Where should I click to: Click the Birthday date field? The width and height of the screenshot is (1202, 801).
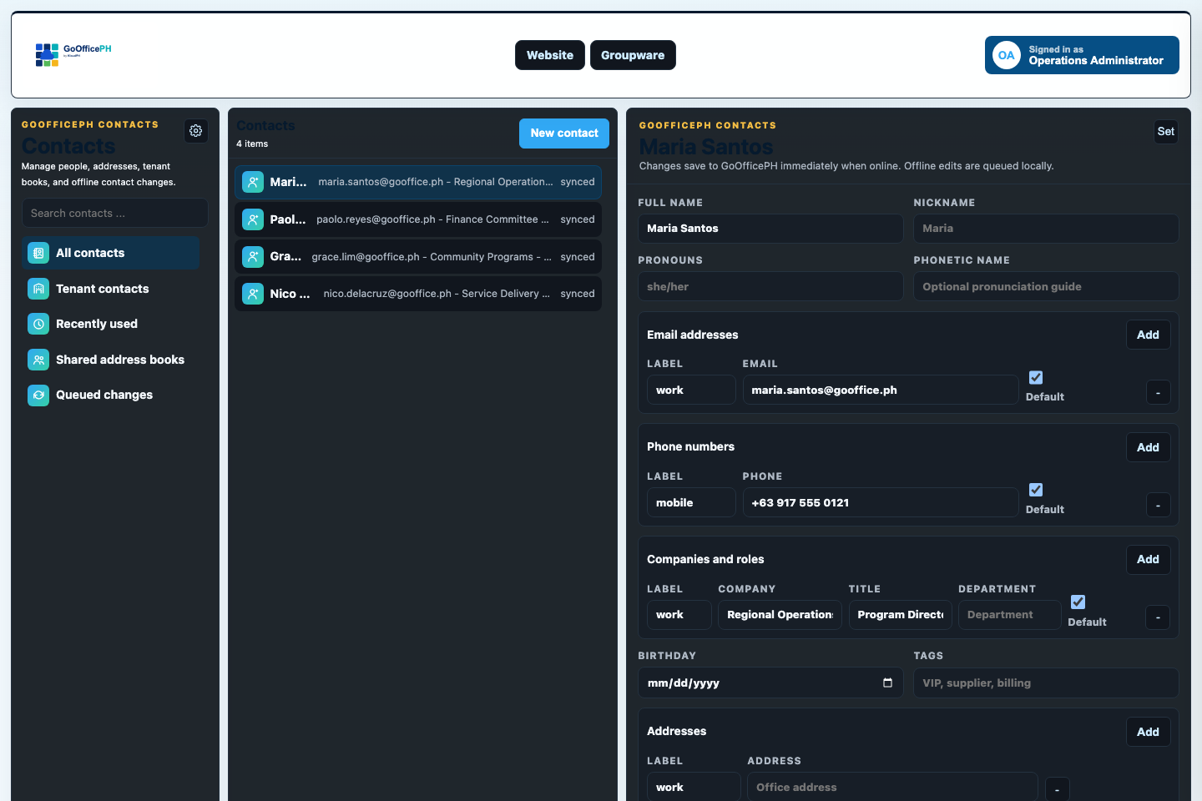click(x=770, y=683)
